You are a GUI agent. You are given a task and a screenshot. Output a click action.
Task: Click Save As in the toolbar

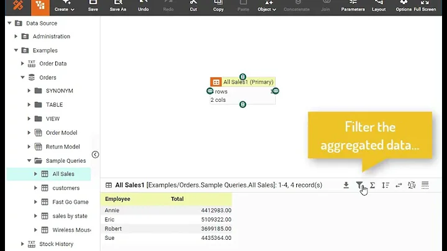(118, 6)
